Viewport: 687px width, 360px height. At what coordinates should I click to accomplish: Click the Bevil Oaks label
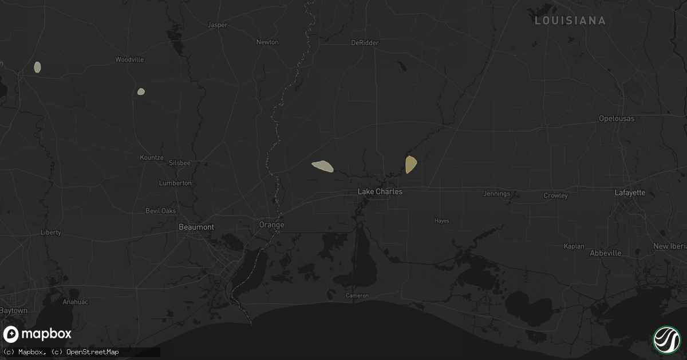[161, 211]
